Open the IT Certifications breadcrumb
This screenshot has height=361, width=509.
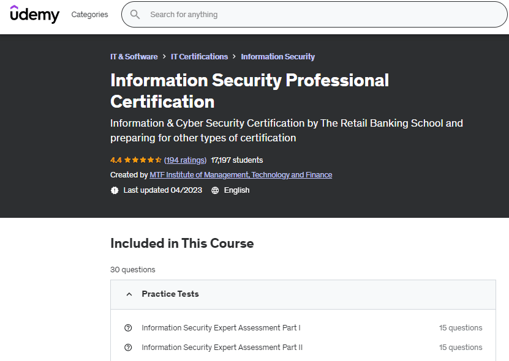[199, 56]
